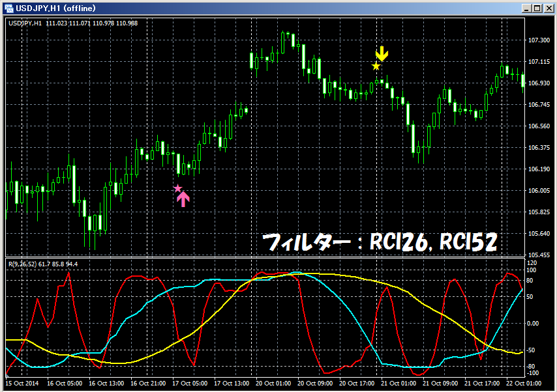
Task: Click price axis label "106.930"
Action: pos(539,83)
